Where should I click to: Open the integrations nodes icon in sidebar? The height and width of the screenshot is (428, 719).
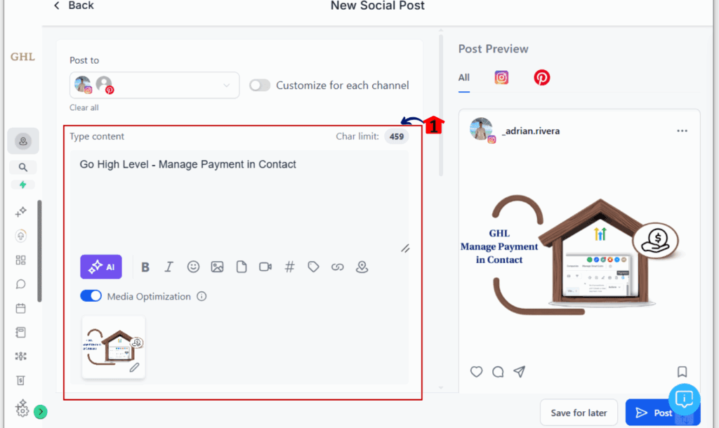[x=20, y=356]
